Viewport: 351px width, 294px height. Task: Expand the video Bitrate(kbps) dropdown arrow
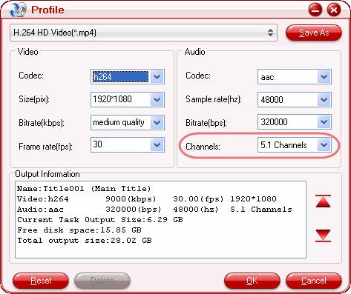(x=157, y=122)
